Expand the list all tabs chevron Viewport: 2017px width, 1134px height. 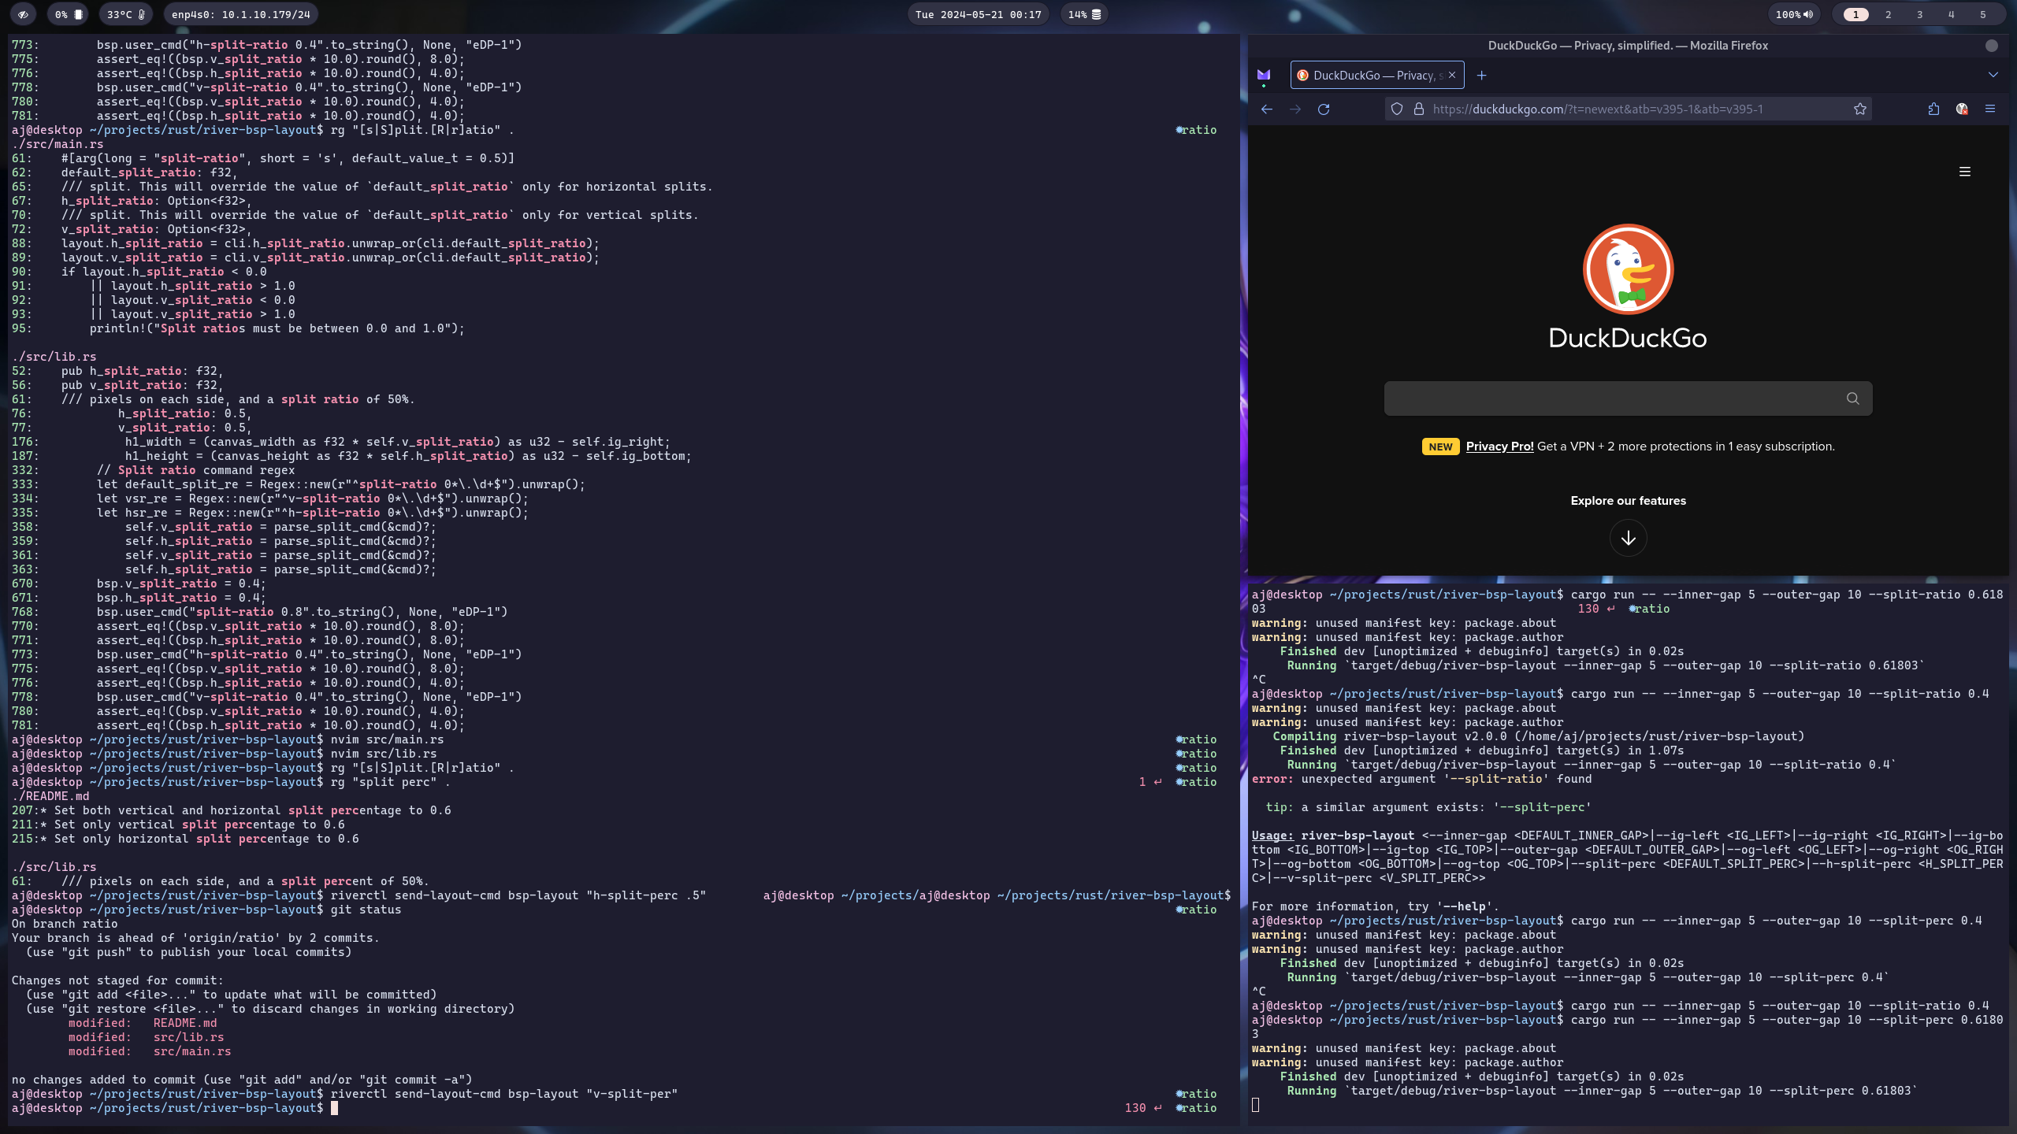point(1993,76)
